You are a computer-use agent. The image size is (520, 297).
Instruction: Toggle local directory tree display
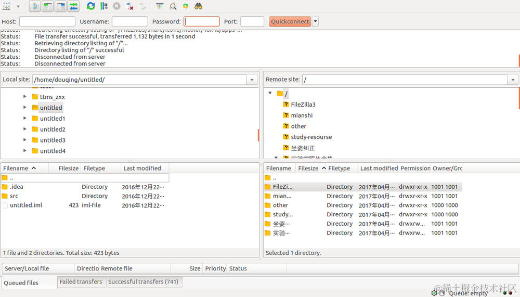(x=48, y=6)
